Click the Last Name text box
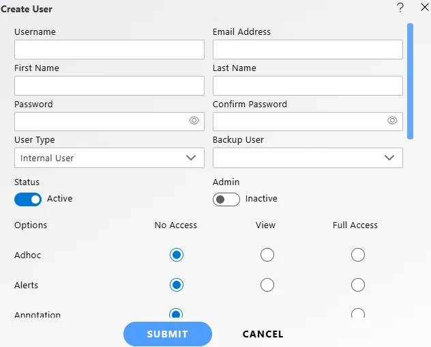 pyautogui.click(x=308, y=85)
